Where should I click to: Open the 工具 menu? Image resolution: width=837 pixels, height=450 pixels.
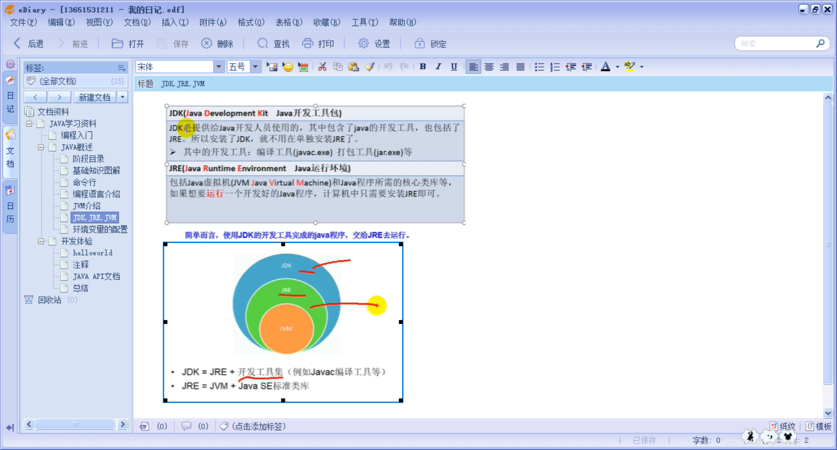pyautogui.click(x=365, y=22)
